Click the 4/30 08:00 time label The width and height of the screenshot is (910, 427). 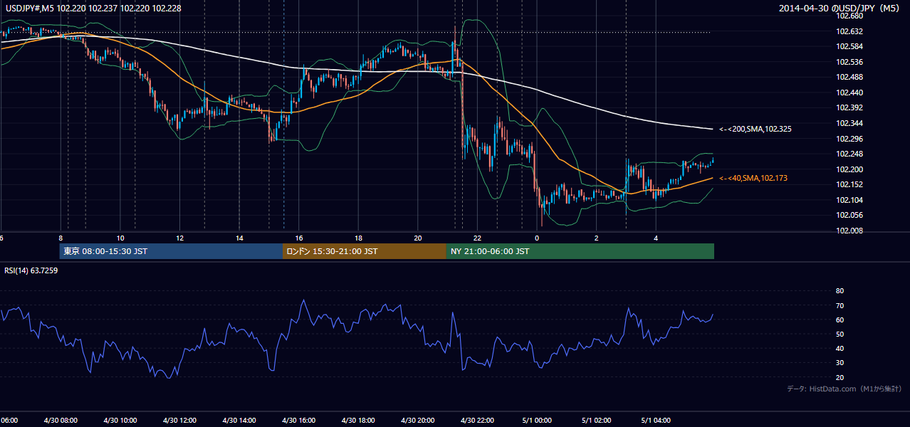tap(61, 421)
